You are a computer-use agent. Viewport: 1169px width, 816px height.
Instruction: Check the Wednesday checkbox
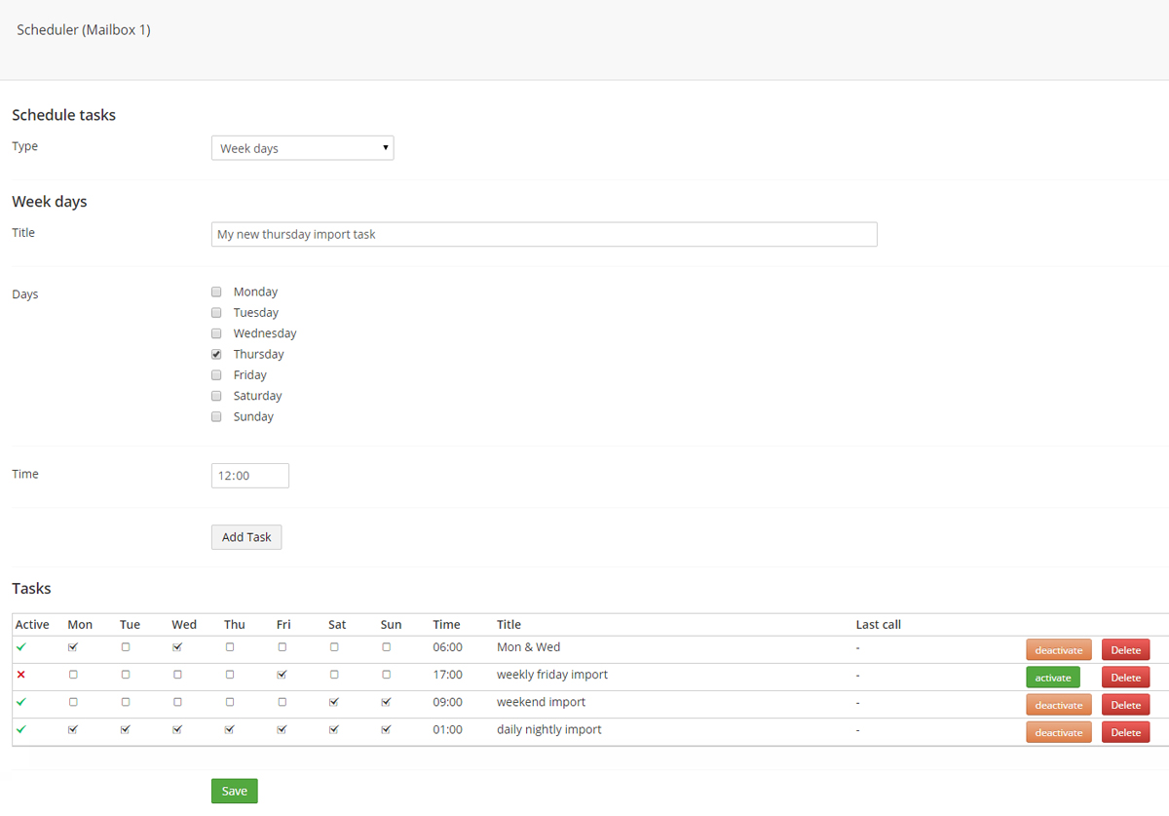tap(216, 333)
